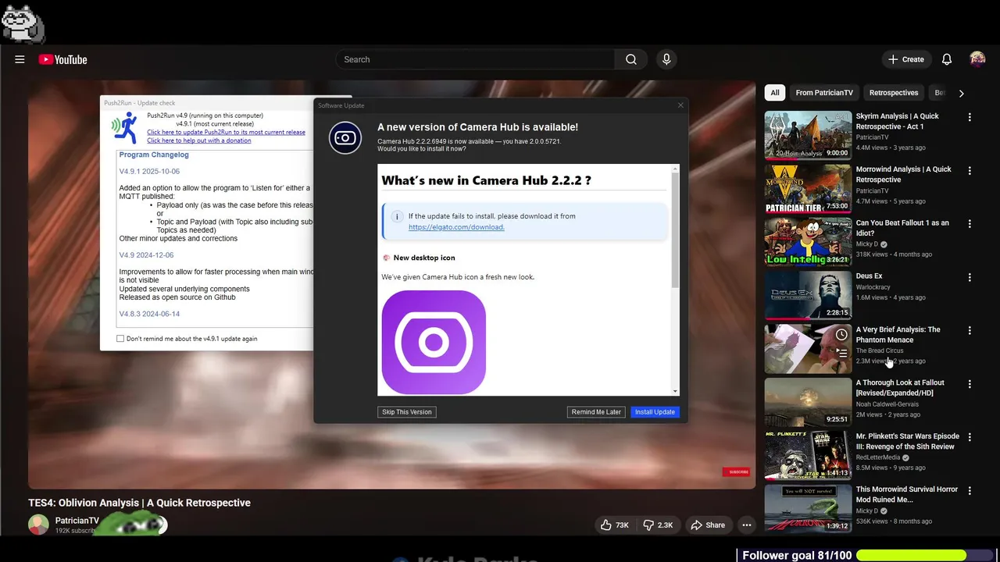Activate voice search microphone
The width and height of the screenshot is (1000, 562).
(x=666, y=59)
